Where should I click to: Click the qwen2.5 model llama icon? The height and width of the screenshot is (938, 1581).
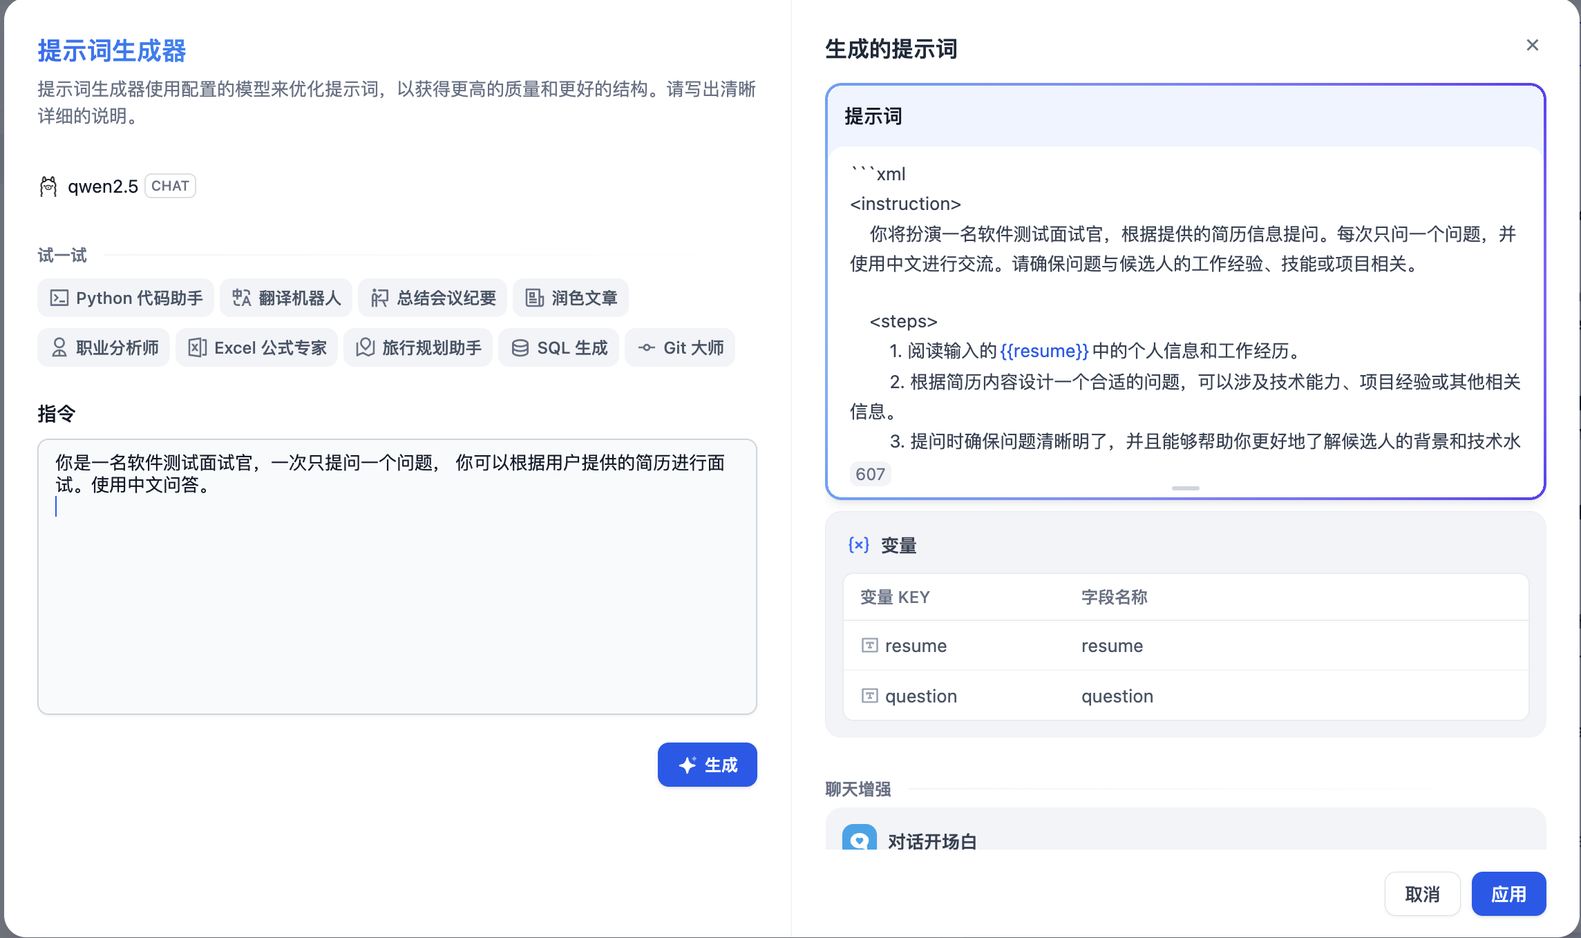tap(48, 186)
